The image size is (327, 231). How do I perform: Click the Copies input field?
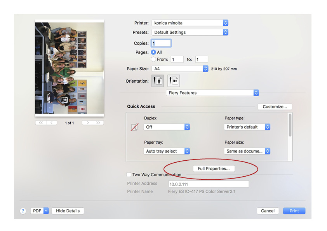pyautogui.click(x=161, y=43)
